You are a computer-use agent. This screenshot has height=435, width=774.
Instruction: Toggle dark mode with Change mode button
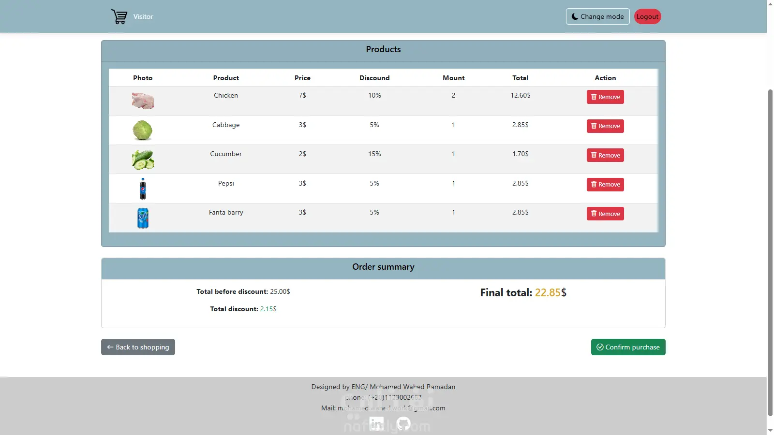[597, 16]
